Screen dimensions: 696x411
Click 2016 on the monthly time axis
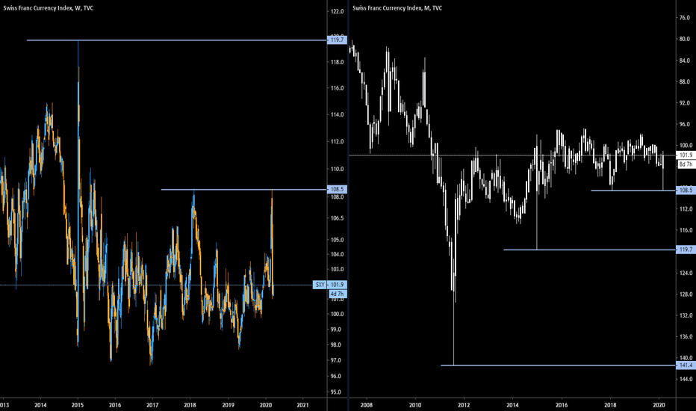coord(562,405)
